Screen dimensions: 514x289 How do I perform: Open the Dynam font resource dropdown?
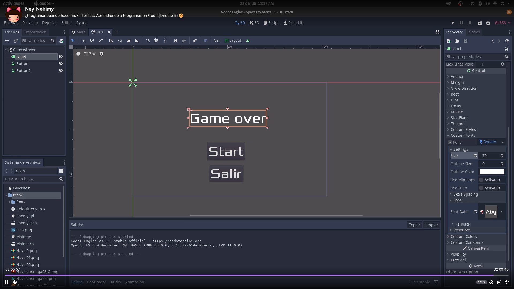click(x=502, y=142)
